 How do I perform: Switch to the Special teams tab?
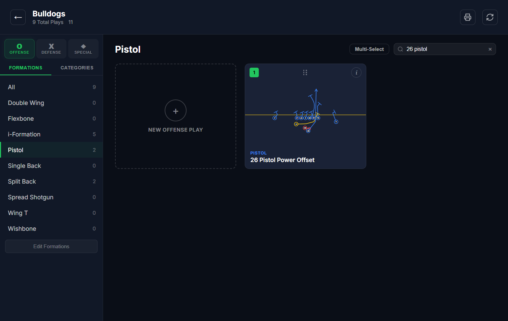83,49
